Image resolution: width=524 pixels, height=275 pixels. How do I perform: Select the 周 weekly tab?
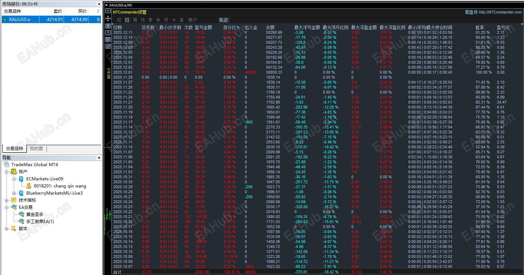coord(135,20)
